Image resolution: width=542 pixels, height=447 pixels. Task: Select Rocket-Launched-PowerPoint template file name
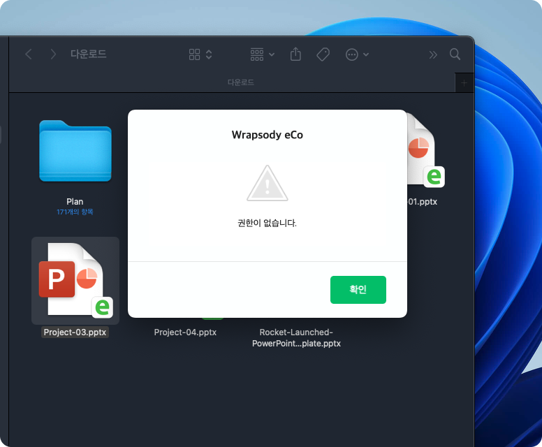(296, 338)
